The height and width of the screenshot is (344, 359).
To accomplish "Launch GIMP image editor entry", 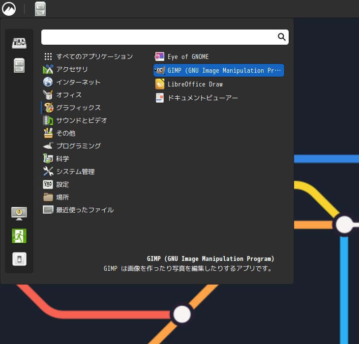I will coord(219,70).
